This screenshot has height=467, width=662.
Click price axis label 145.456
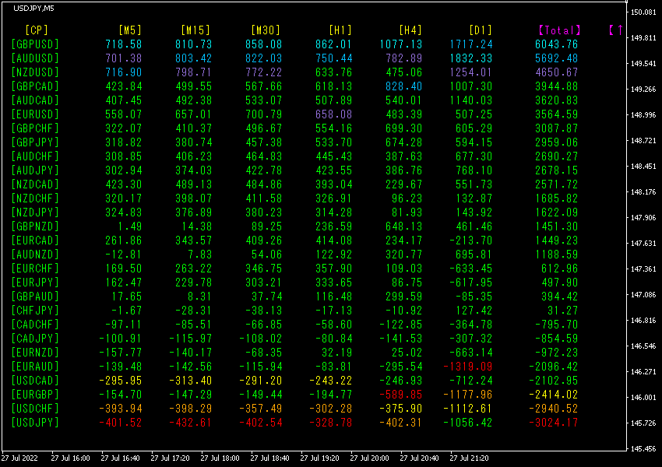[643, 449]
